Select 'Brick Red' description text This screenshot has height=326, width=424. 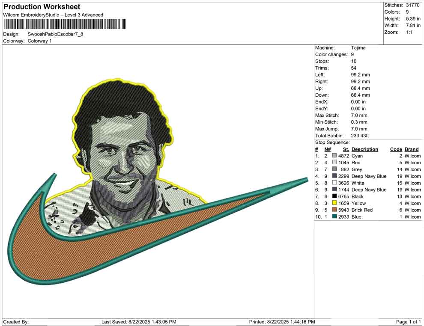pos(362,210)
